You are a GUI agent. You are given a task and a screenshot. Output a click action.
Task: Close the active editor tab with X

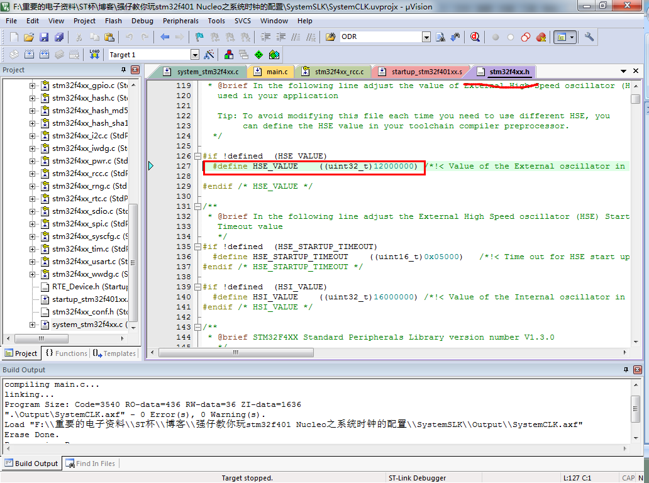point(636,71)
